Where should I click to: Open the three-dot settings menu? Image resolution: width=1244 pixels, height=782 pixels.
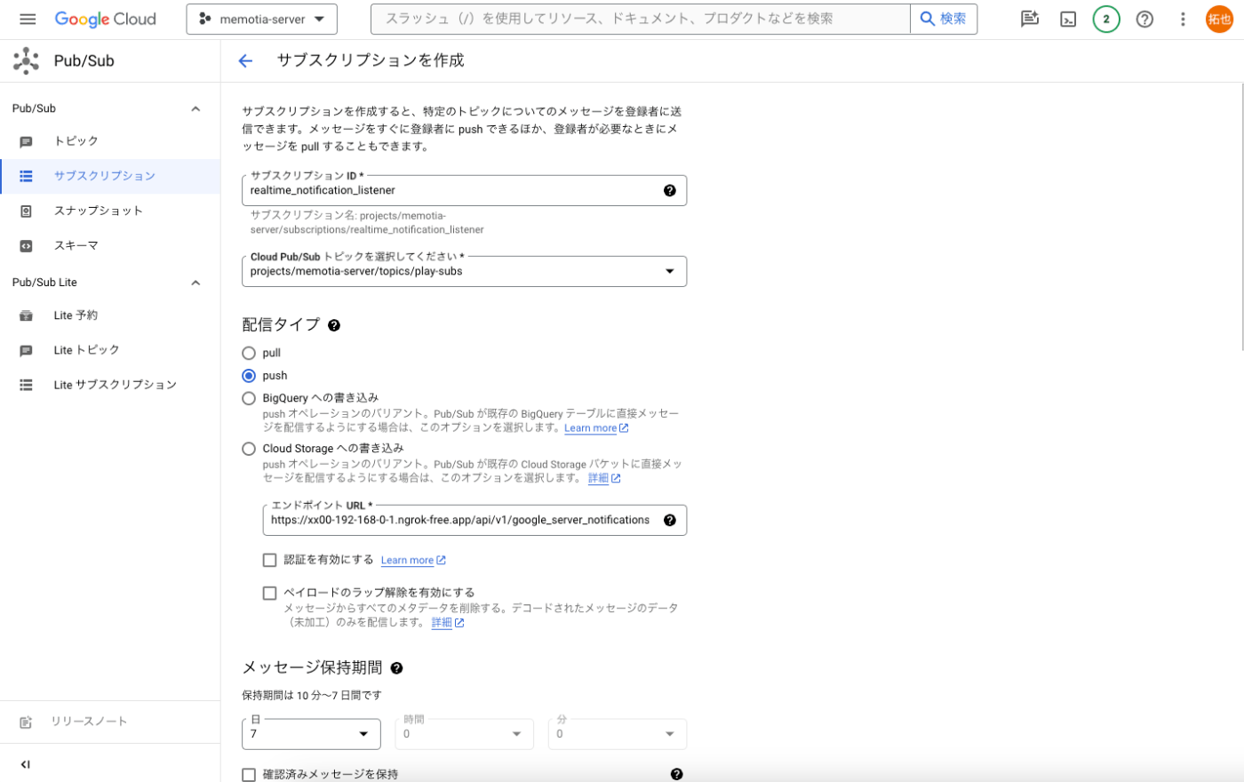coord(1183,19)
